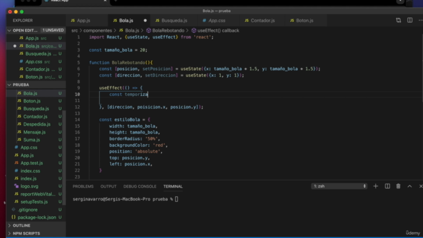Screen dimensions: 423x238
Task: Select App.js under Open Editors
Action: tap(36, 38)
